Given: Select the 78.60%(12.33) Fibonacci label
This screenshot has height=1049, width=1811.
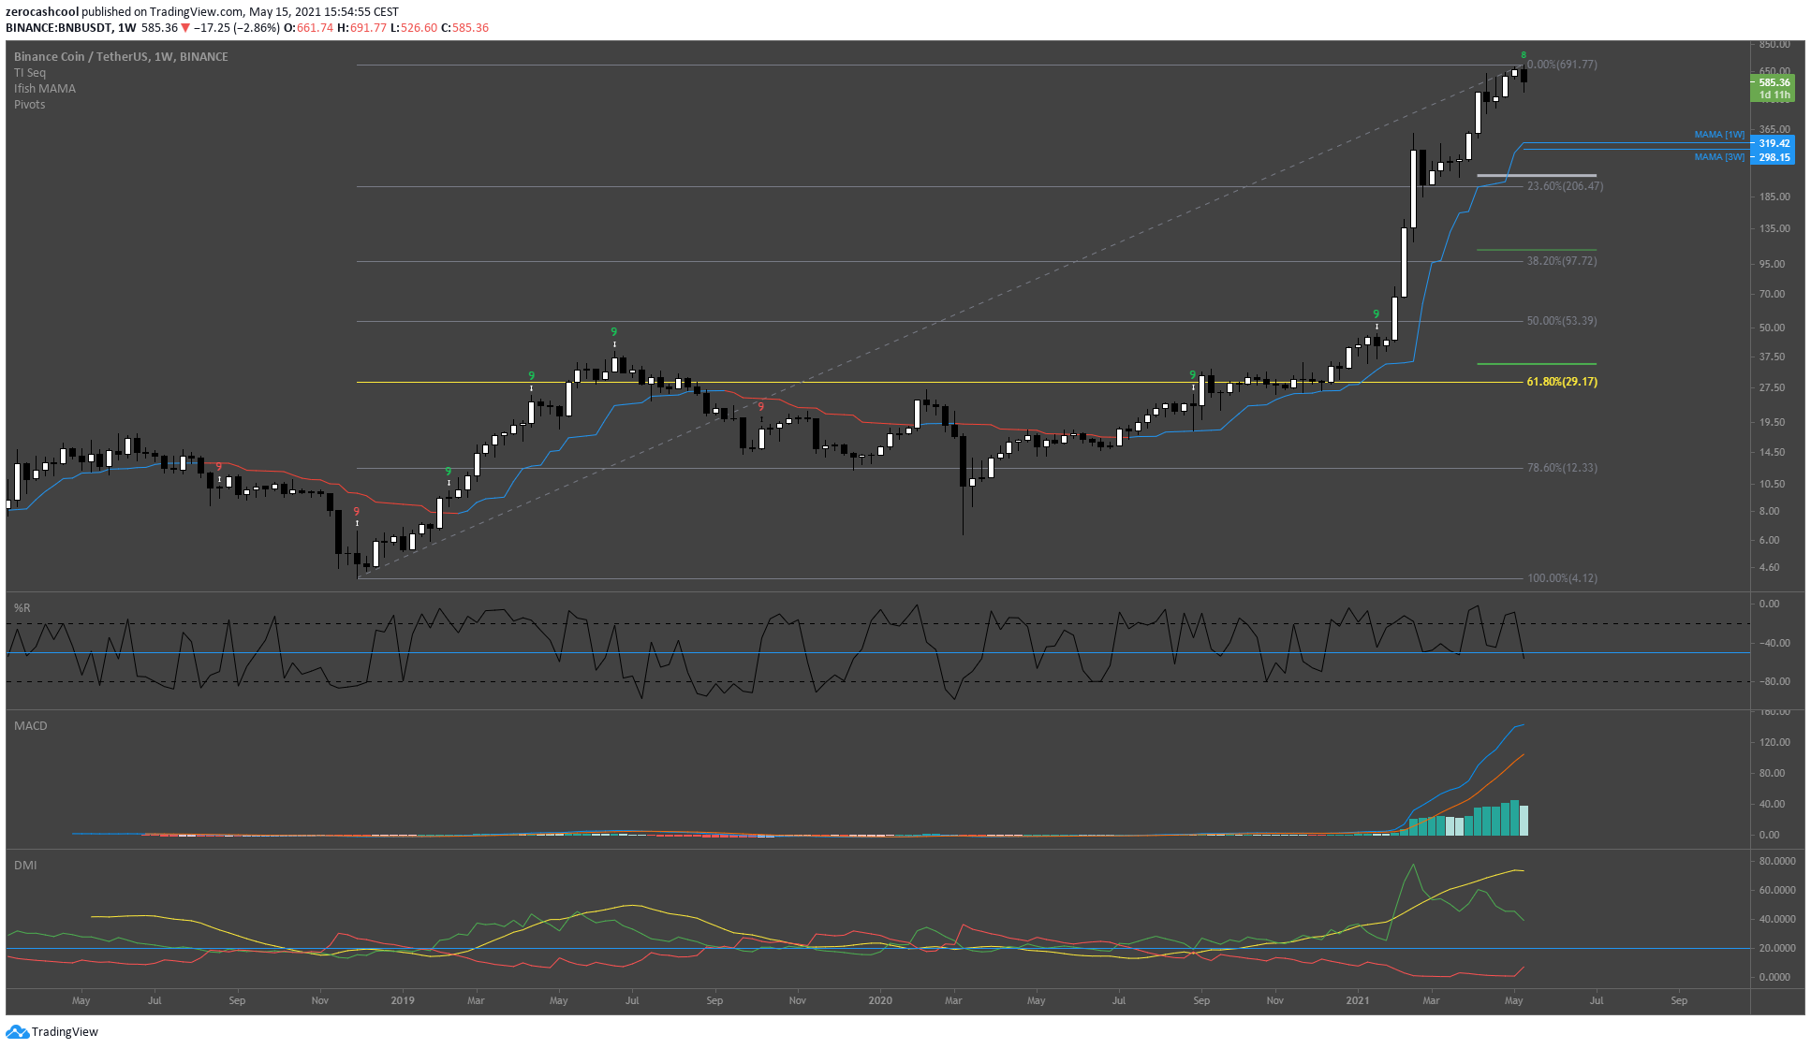Looking at the screenshot, I should (x=1562, y=468).
